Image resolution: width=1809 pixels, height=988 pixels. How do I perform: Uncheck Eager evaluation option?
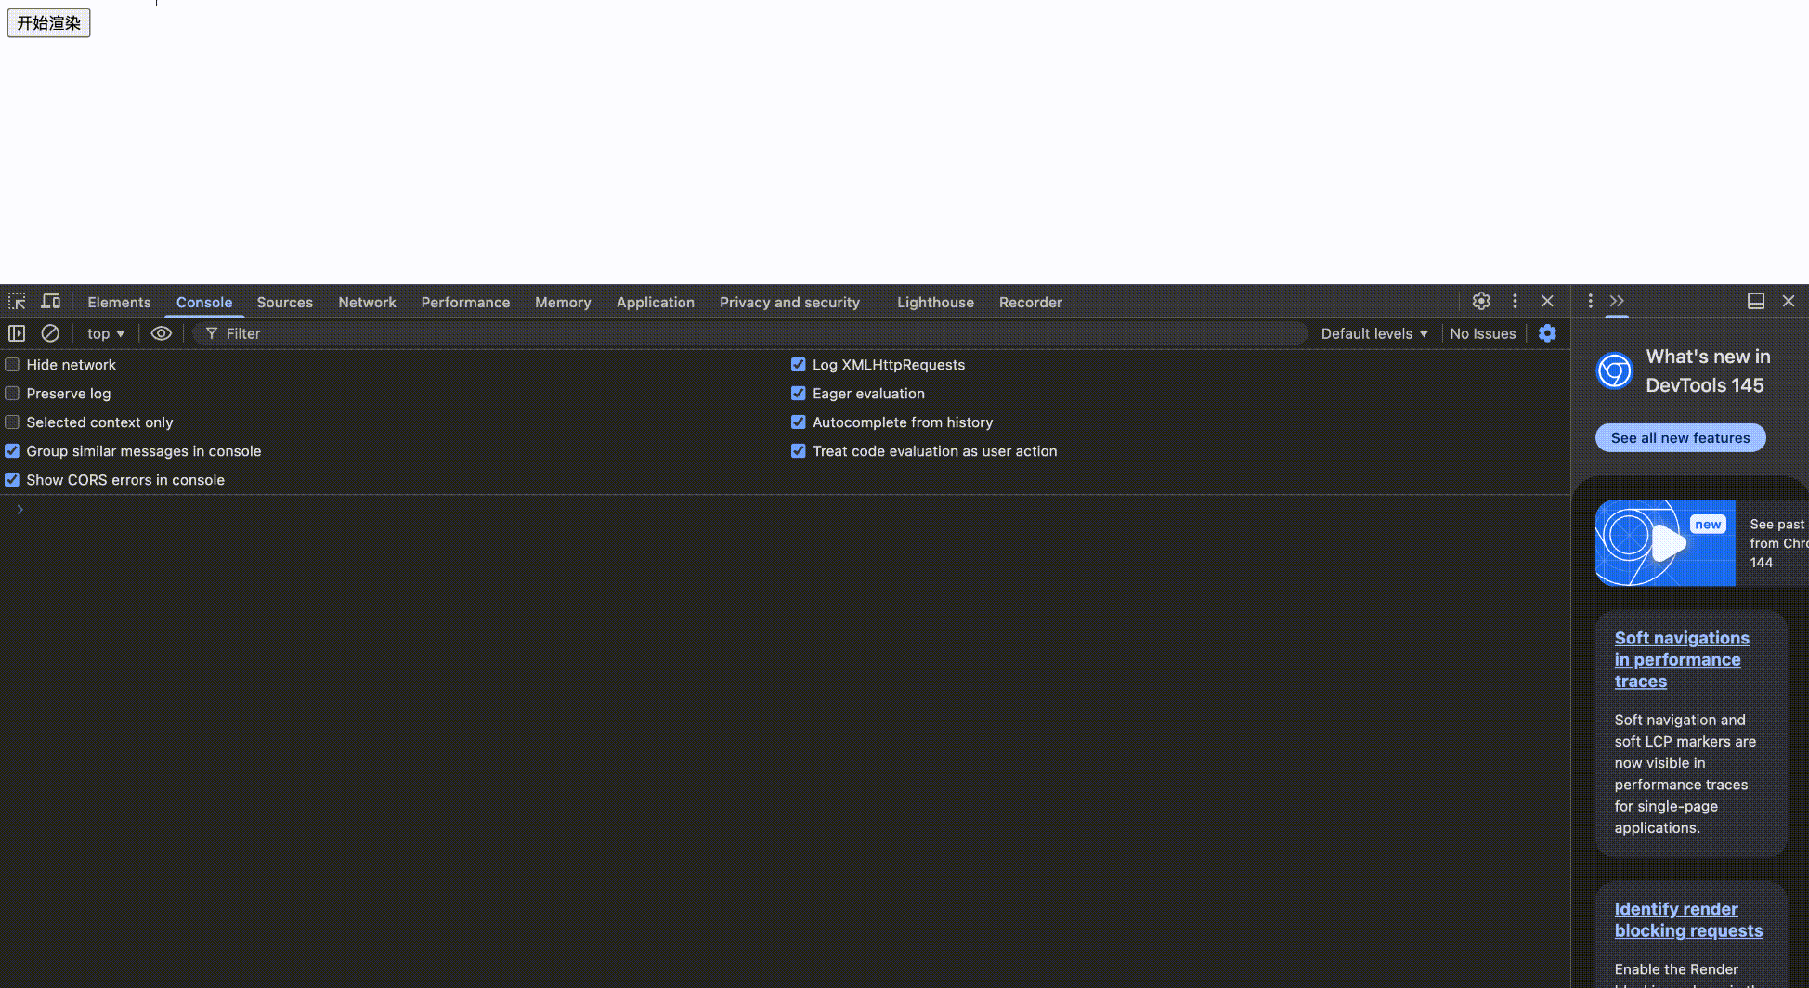pyautogui.click(x=798, y=394)
